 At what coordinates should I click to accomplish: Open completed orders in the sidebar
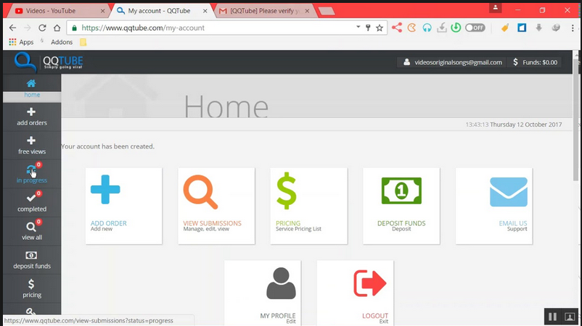(x=31, y=203)
